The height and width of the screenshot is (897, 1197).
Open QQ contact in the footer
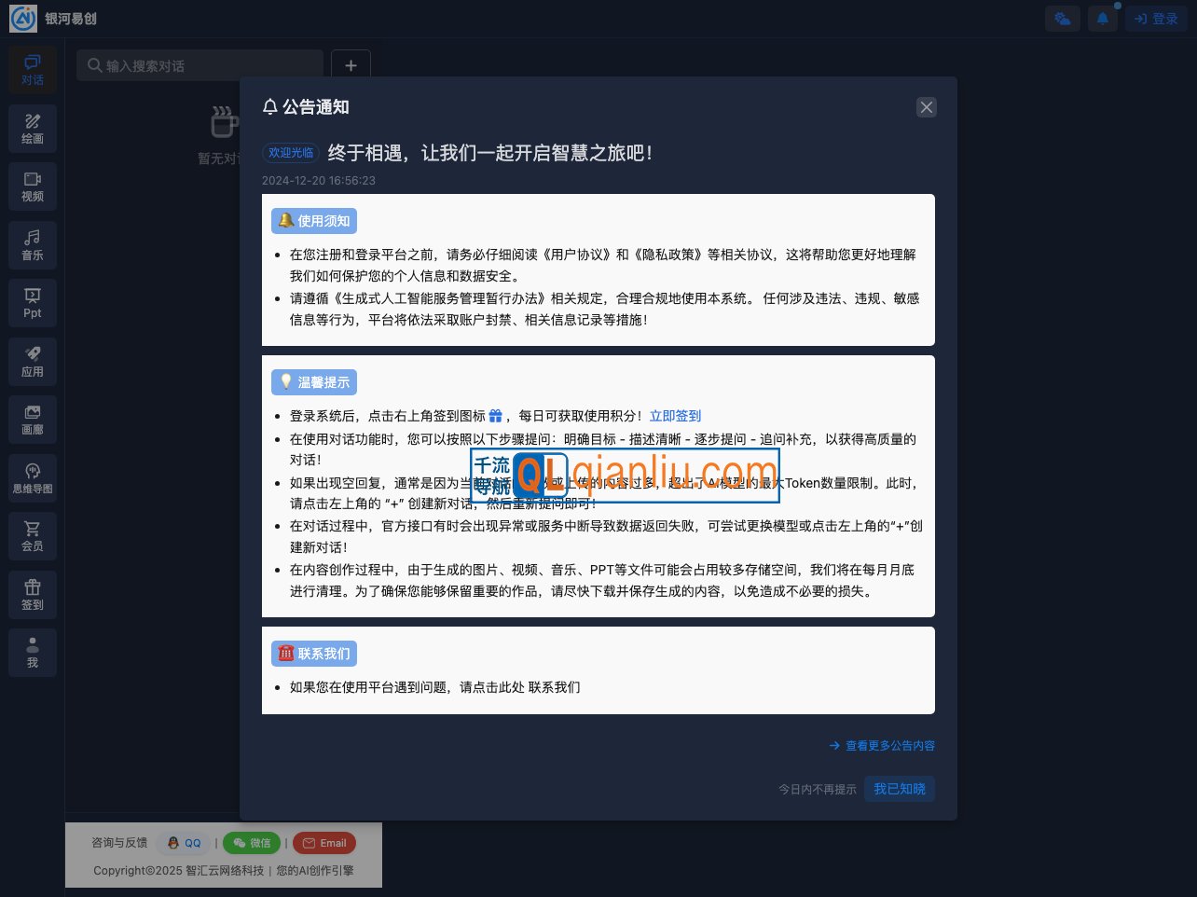pyautogui.click(x=183, y=843)
